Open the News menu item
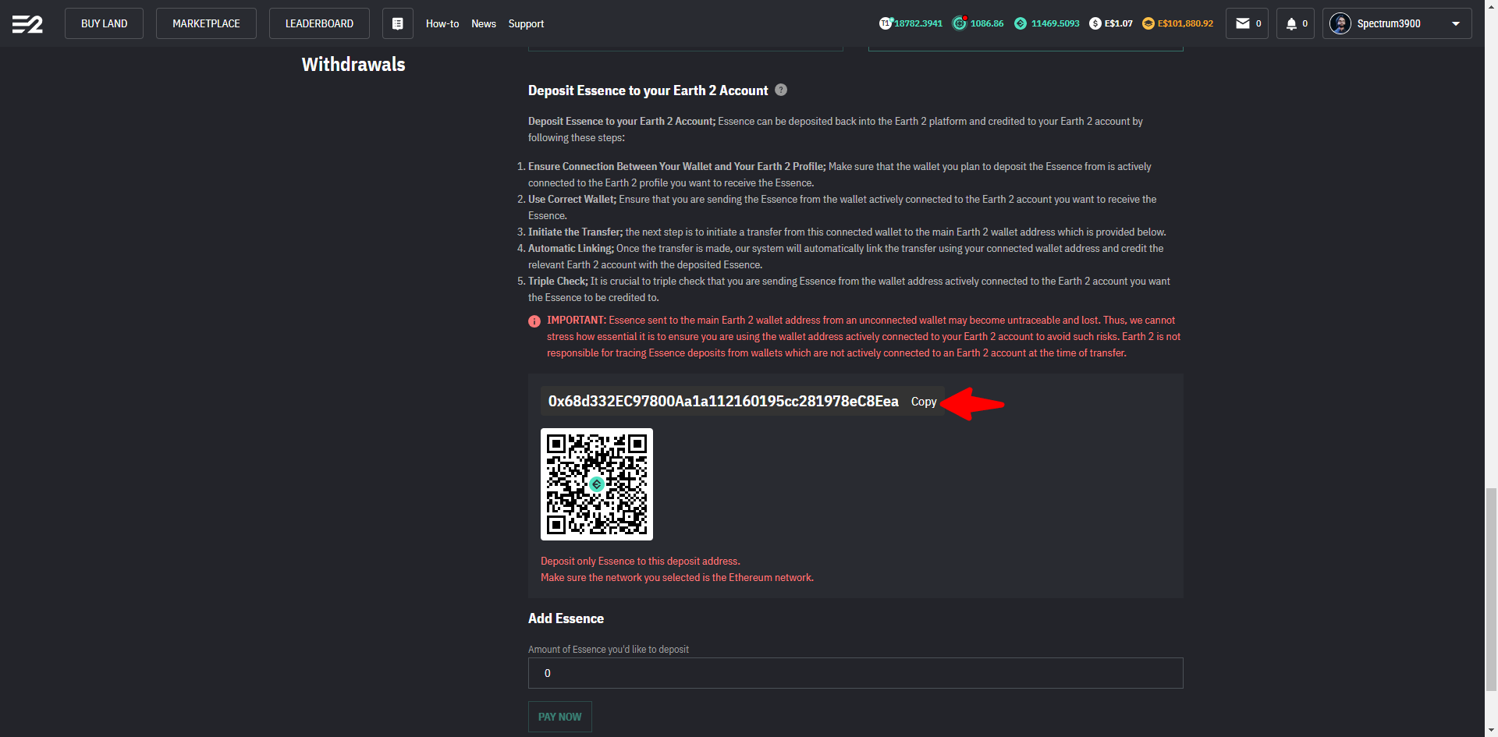Screen dimensions: 1498x737 484,23
